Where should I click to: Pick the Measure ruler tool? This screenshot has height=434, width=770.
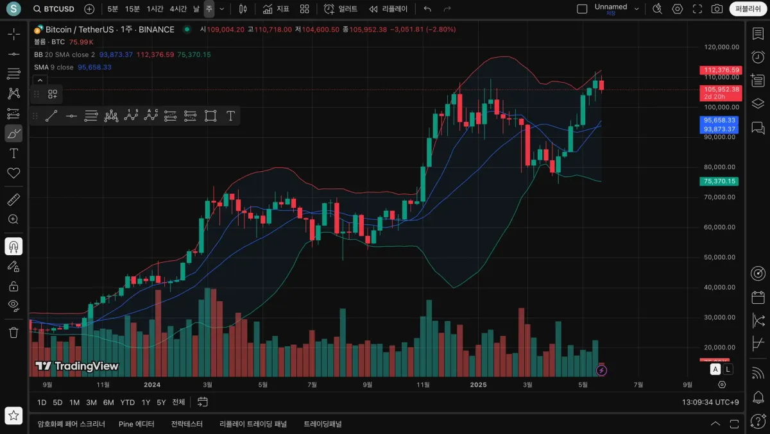click(13, 199)
